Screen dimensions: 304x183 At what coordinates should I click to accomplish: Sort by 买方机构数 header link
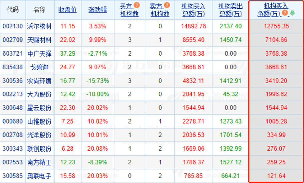[130, 10]
